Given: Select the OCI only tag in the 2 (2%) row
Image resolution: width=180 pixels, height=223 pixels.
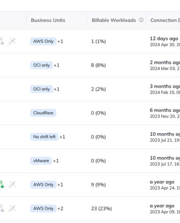Looking at the screenshot, I should (42, 89).
